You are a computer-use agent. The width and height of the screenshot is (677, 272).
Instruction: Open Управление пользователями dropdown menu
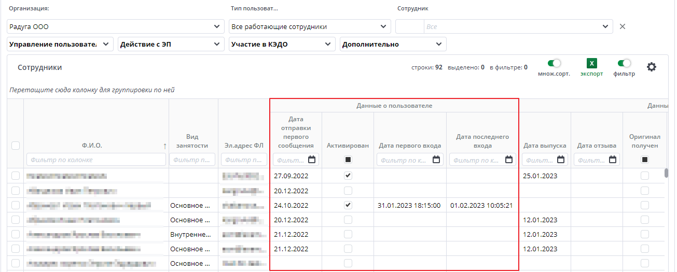point(60,44)
